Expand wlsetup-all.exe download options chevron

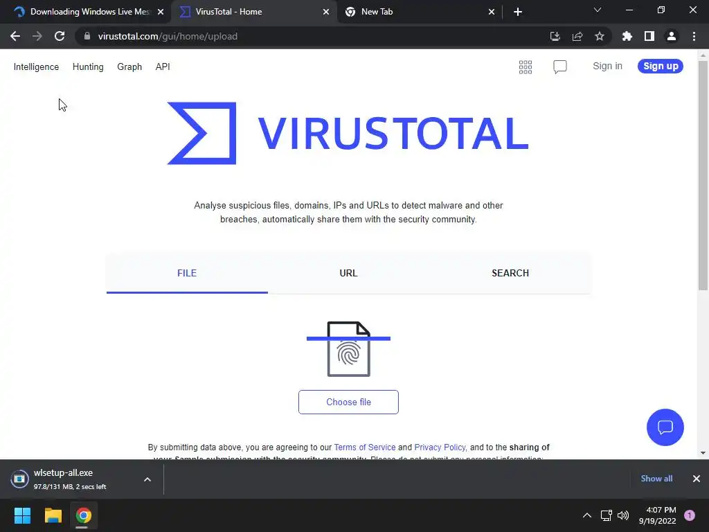pyautogui.click(x=147, y=479)
